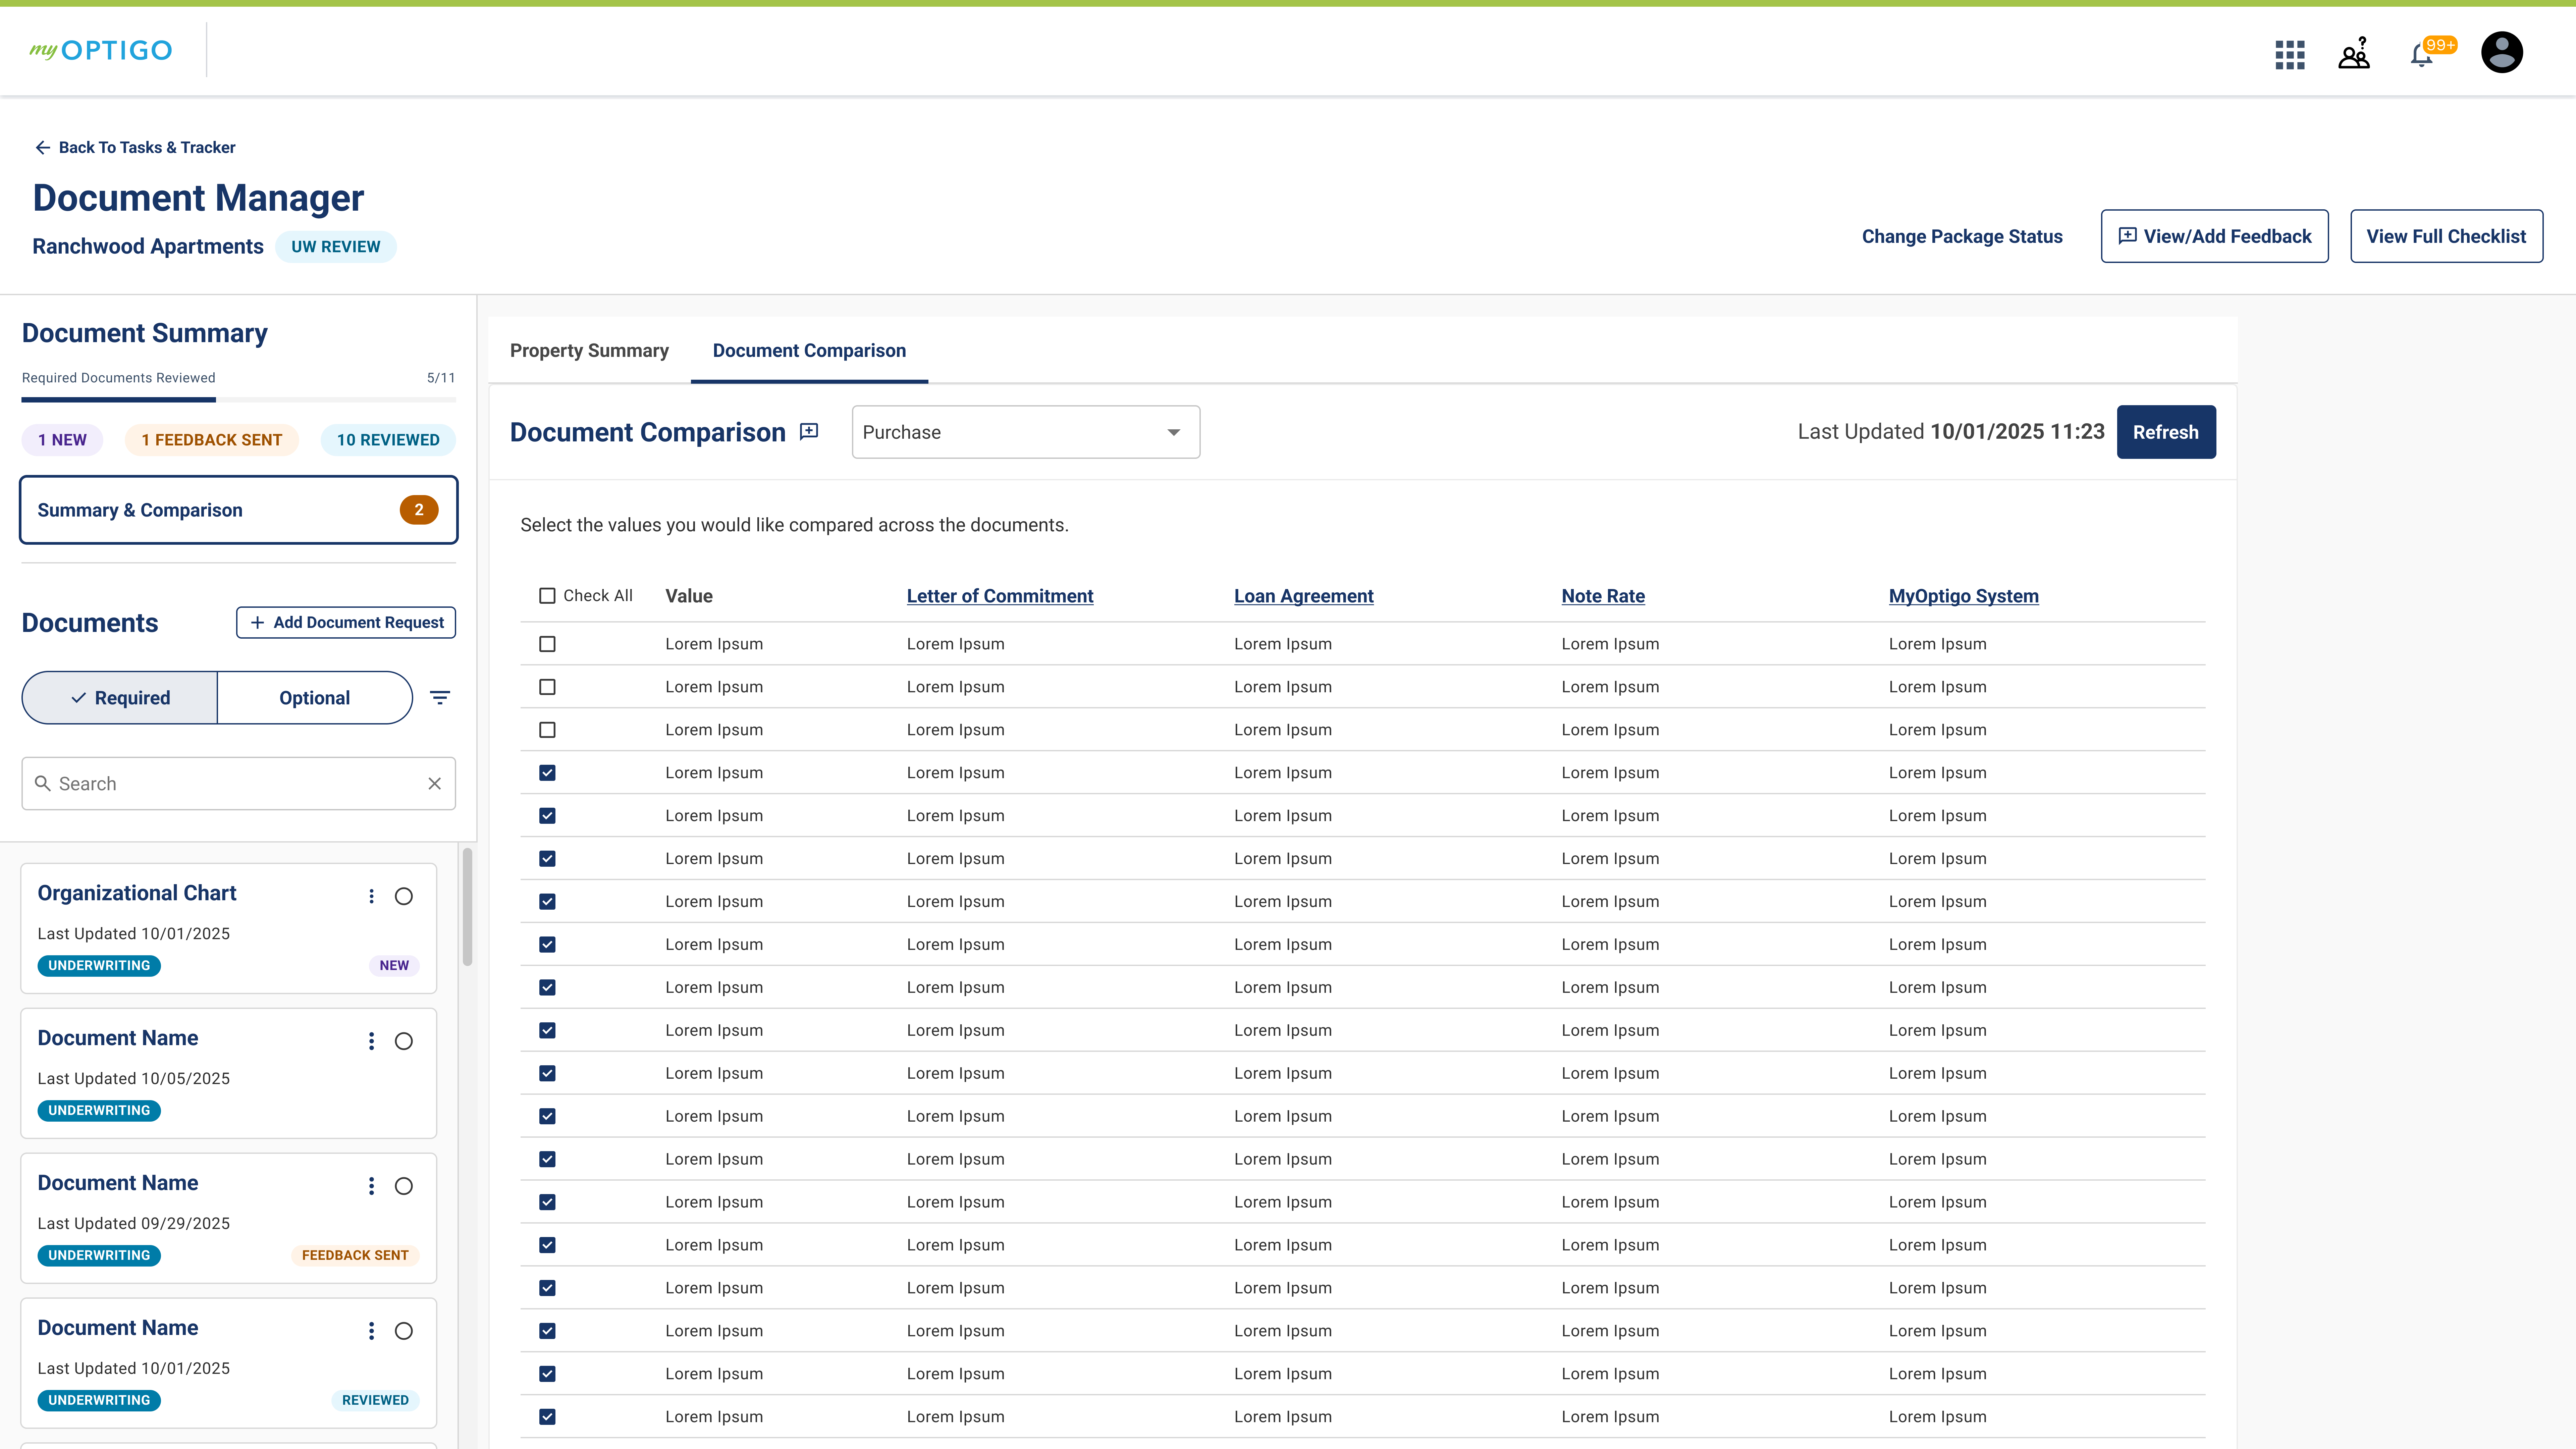Click the search magnifier icon

(x=43, y=784)
